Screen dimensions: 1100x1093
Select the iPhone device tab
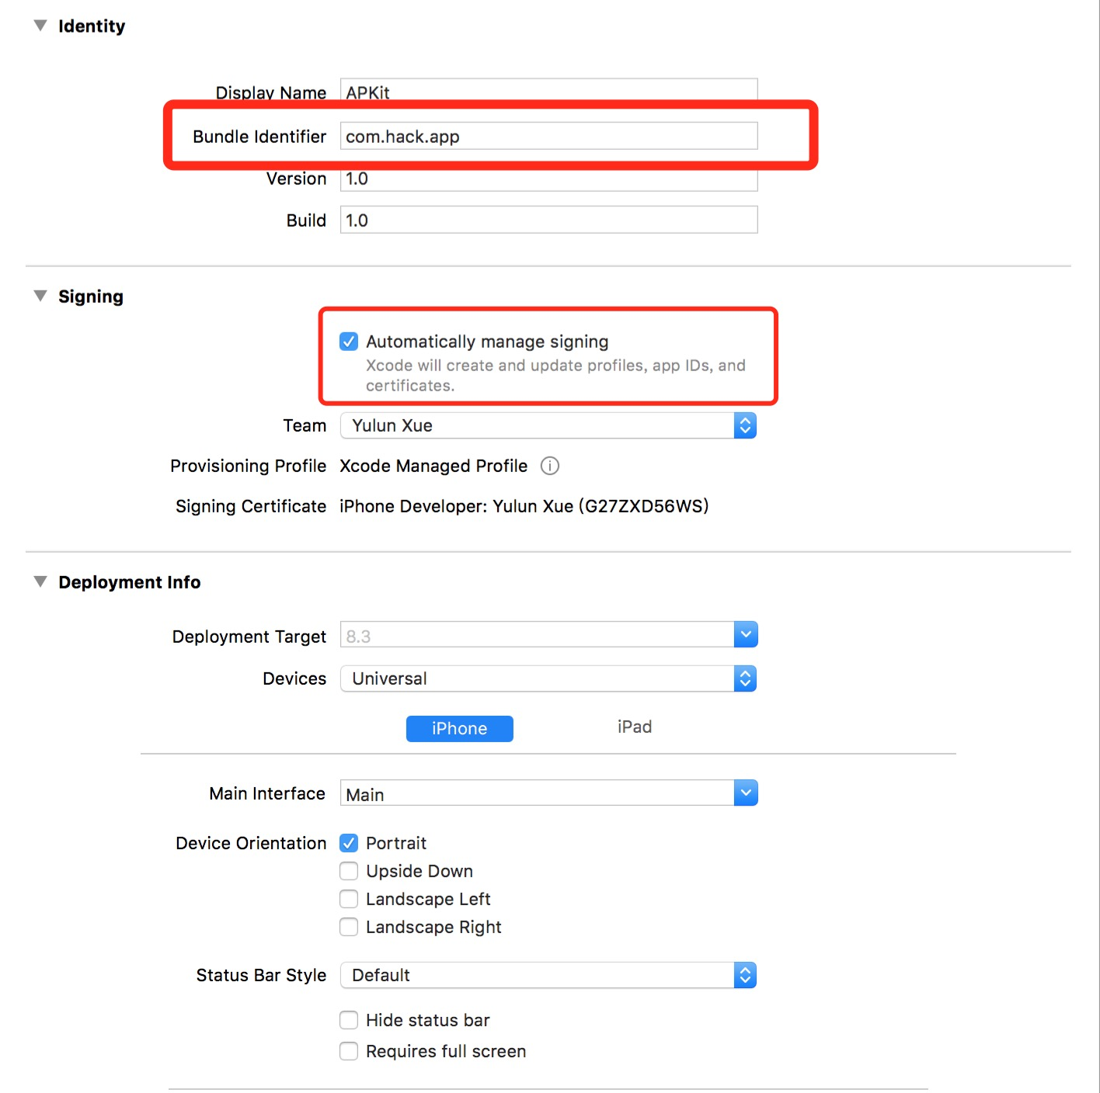pos(460,728)
